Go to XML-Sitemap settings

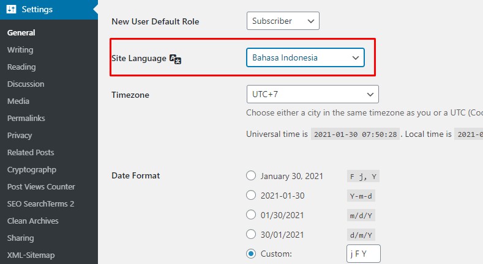(x=31, y=255)
